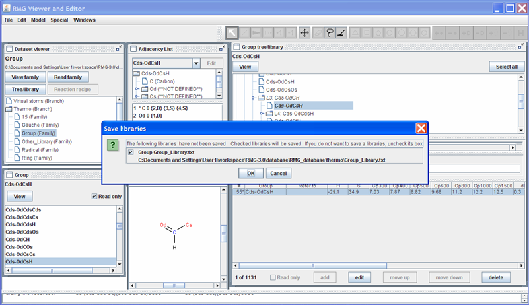
Task: Choose the pentagon ring tool
Action: (378, 33)
